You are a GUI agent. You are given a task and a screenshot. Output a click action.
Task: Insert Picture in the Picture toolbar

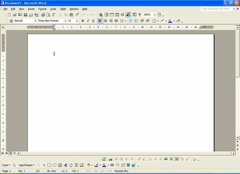(104, 159)
